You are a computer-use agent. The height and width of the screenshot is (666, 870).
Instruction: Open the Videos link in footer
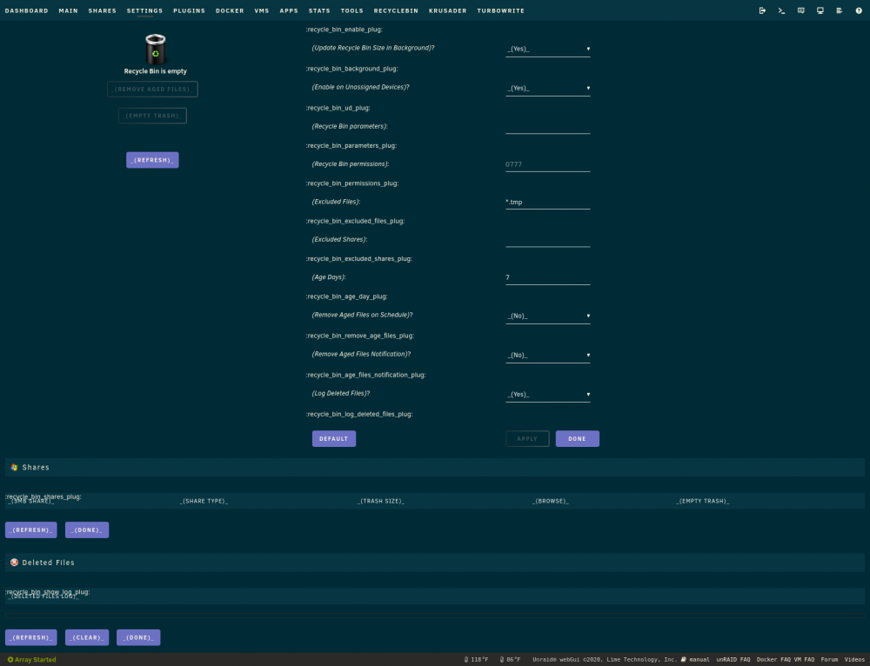(x=854, y=660)
